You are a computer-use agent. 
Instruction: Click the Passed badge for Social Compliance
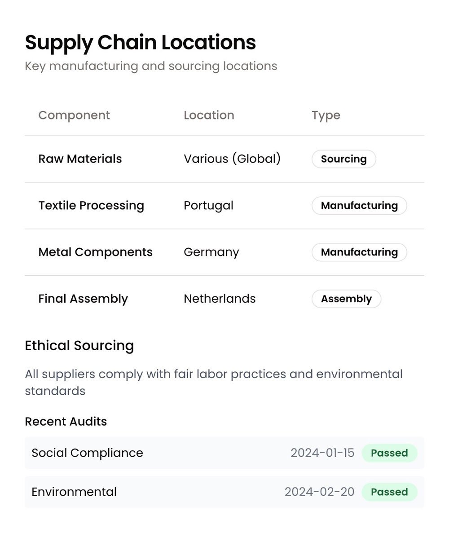pos(389,453)
